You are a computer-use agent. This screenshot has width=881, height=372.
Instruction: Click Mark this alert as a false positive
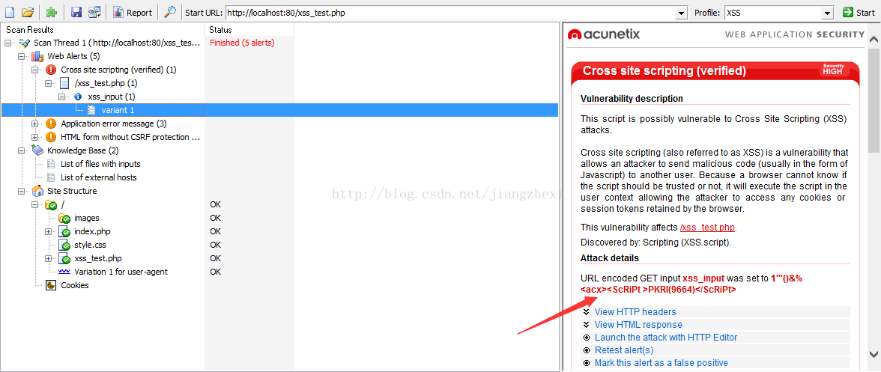tap(661, 363)
